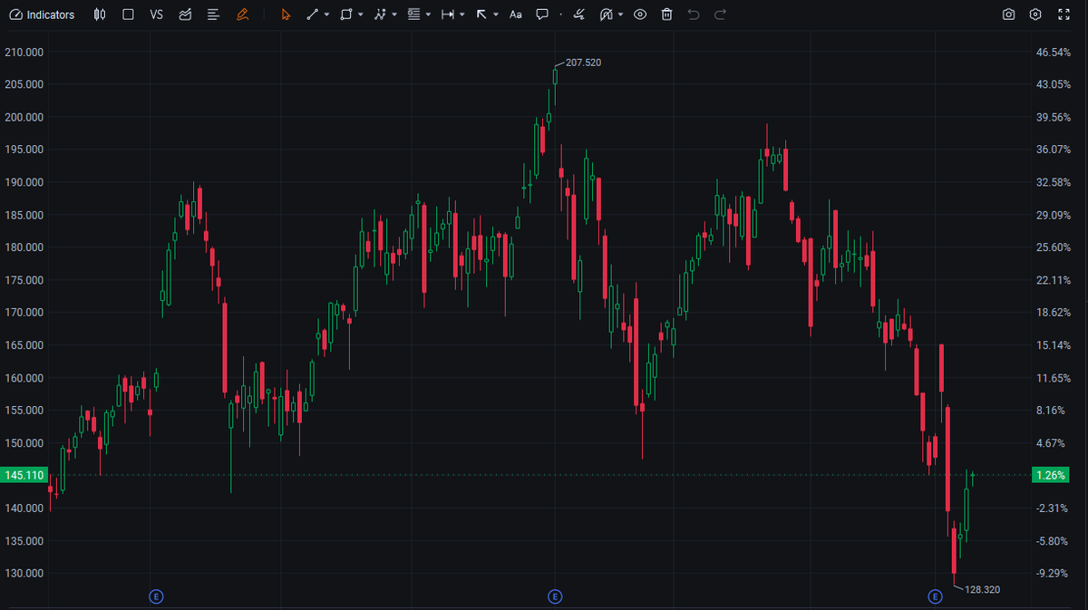The width and height of the screenshot is (1088, 610).
Task: Click the 210.000 price axis label
Action: [x=24, y=53]
